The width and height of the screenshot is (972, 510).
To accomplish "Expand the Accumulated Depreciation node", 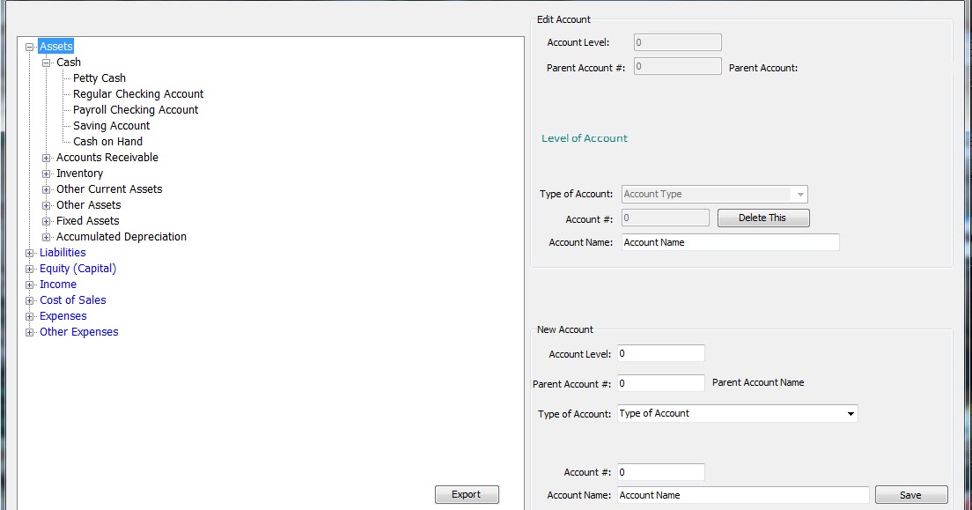I will (46, 237).
